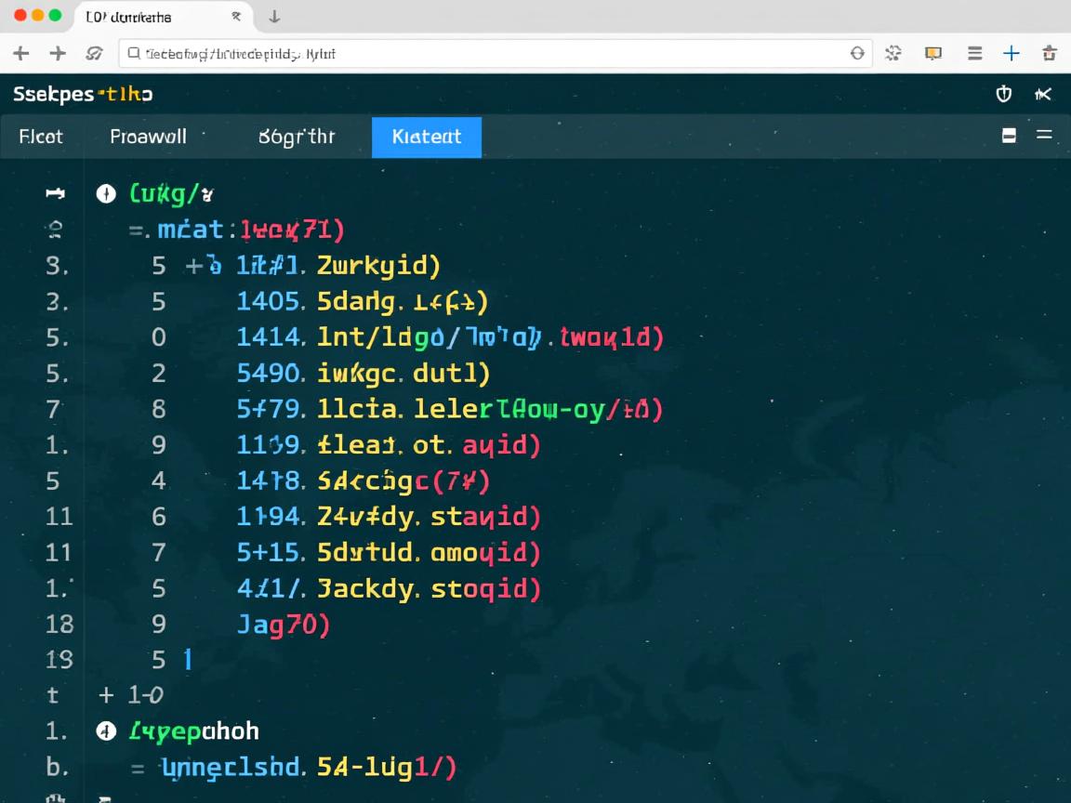Click the circular icon inside the address bar
This screenshot has width=1071, height=803.
tap(857, 54)
